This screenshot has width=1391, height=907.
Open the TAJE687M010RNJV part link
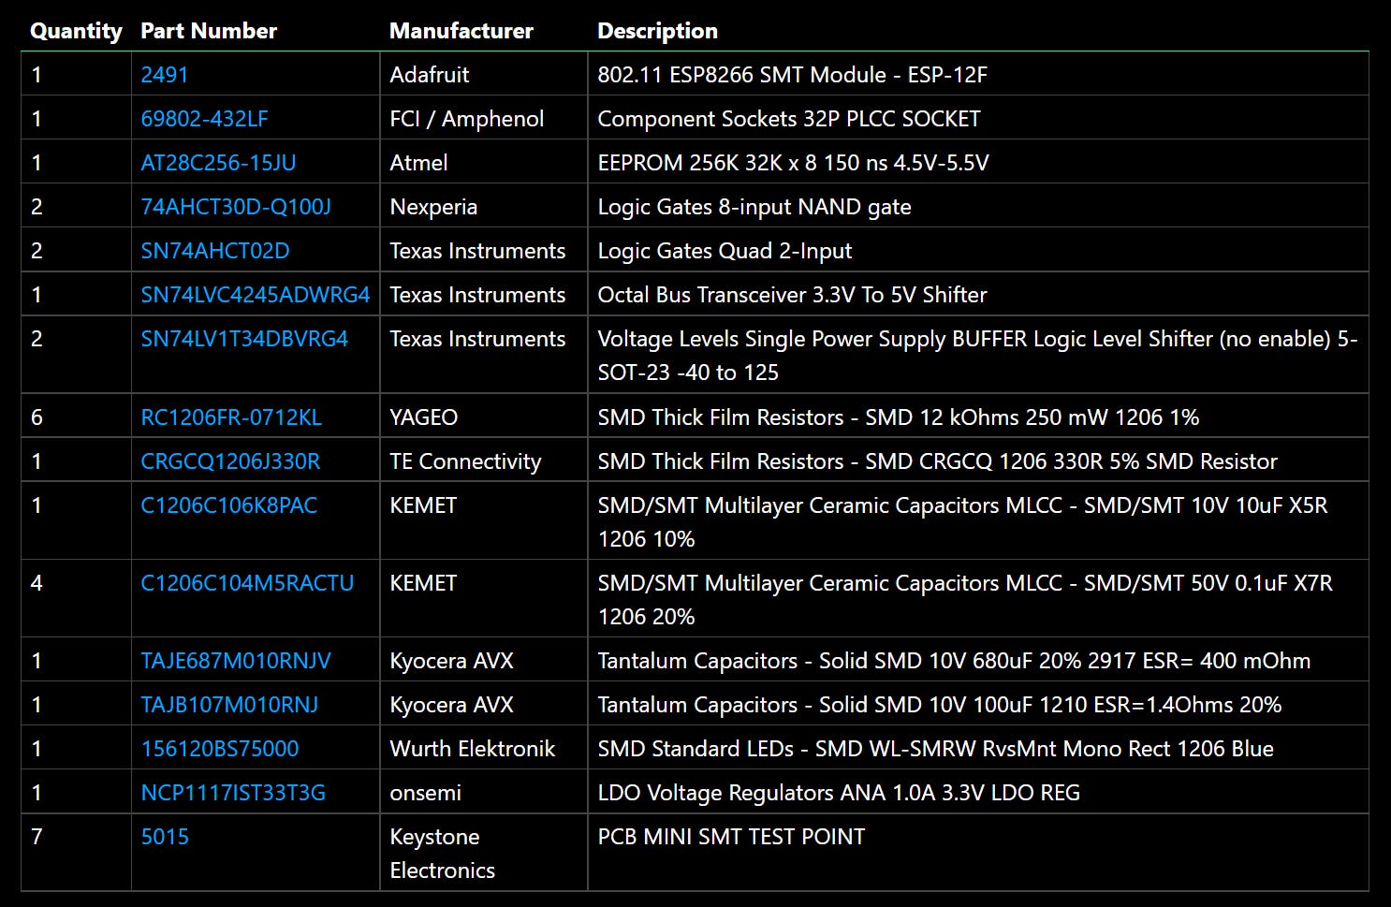tap(236, 661)
